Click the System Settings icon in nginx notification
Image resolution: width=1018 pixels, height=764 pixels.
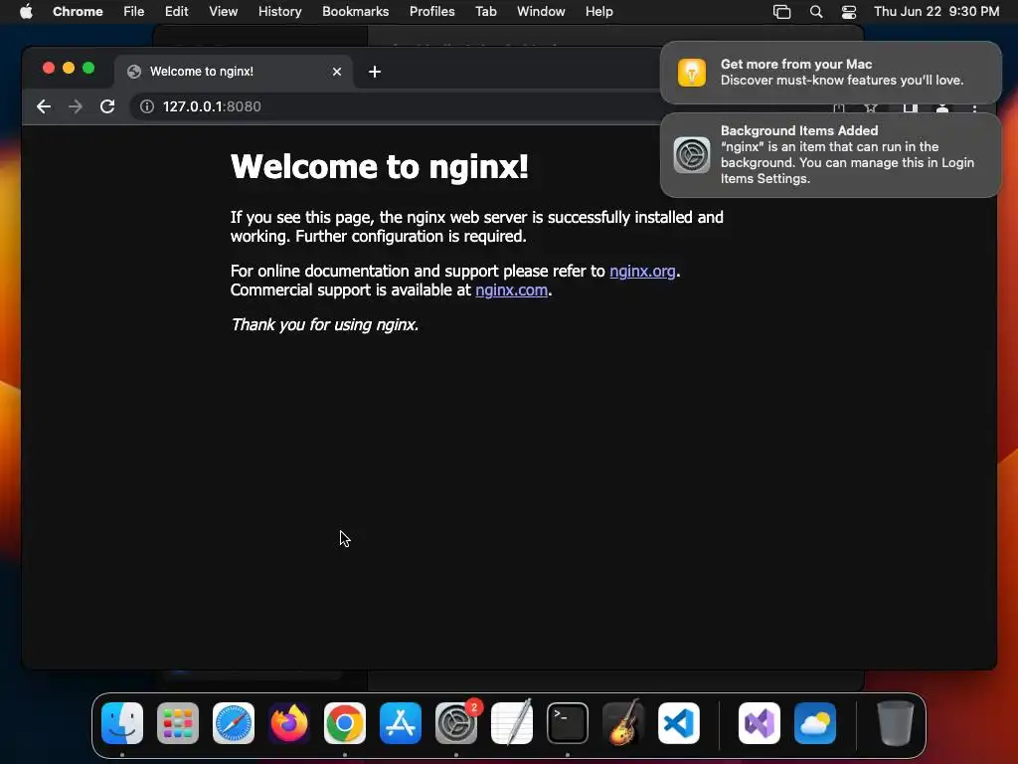pyautogui.click(x=692, y=155)
